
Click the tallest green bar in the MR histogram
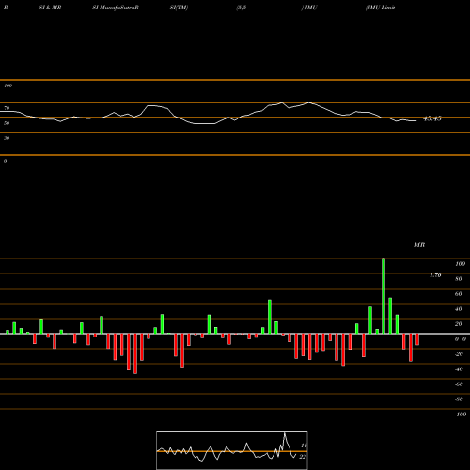coord(384,296)
